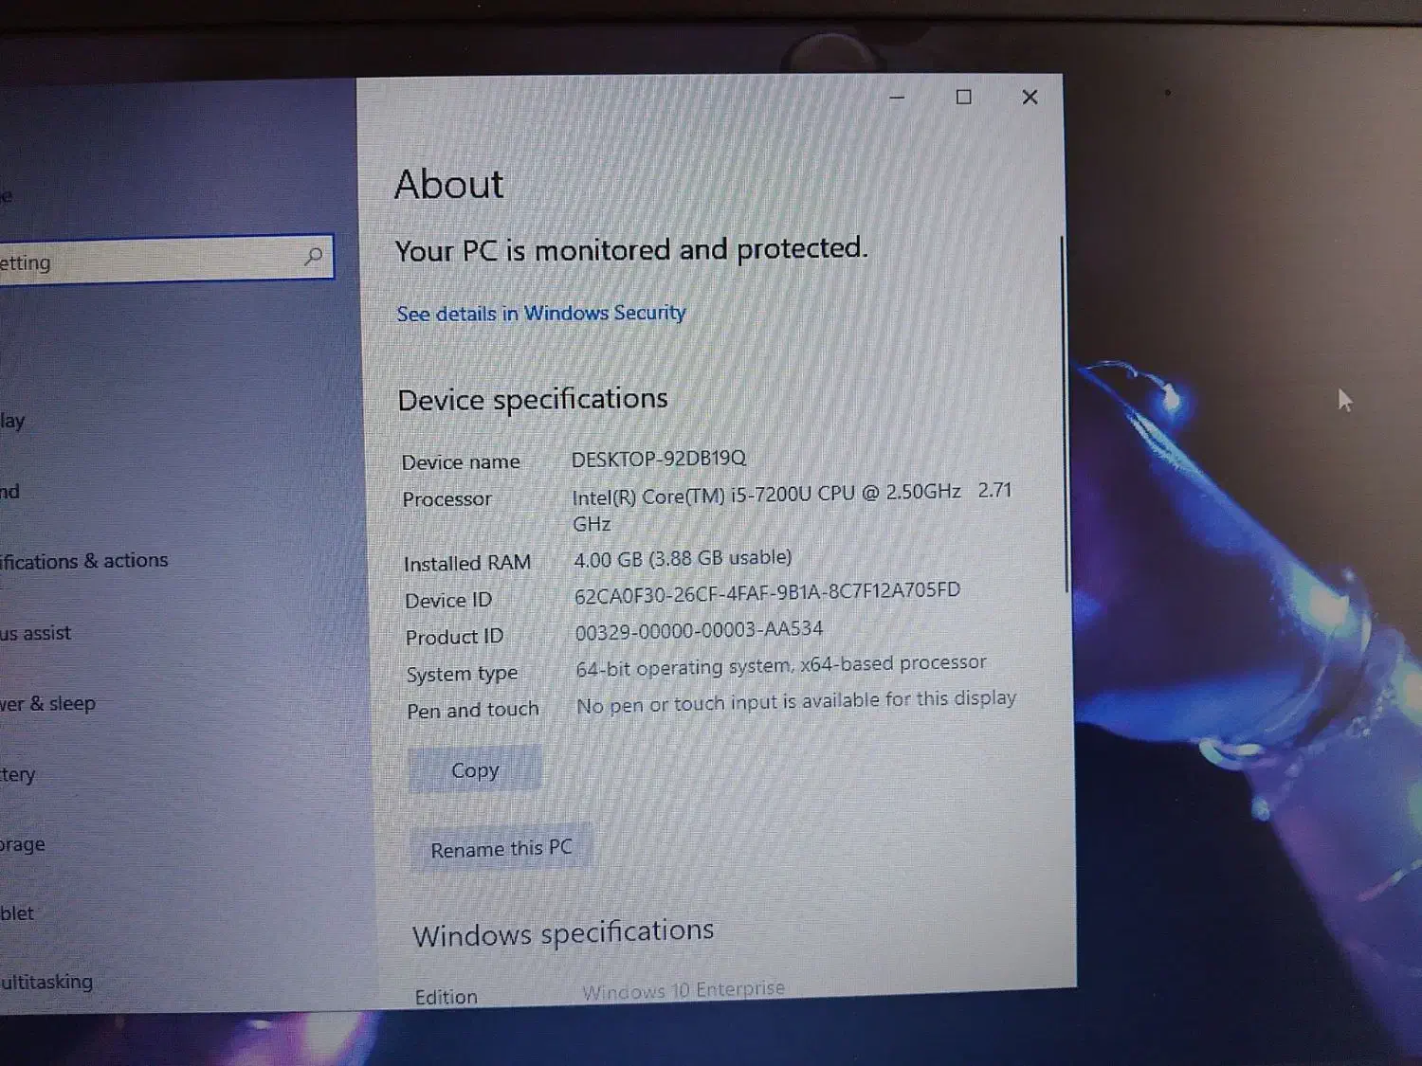Click the Windows specifications heading
Image resolution: width=1422 pixels, height=1066 pixels.
click(563, 933)
